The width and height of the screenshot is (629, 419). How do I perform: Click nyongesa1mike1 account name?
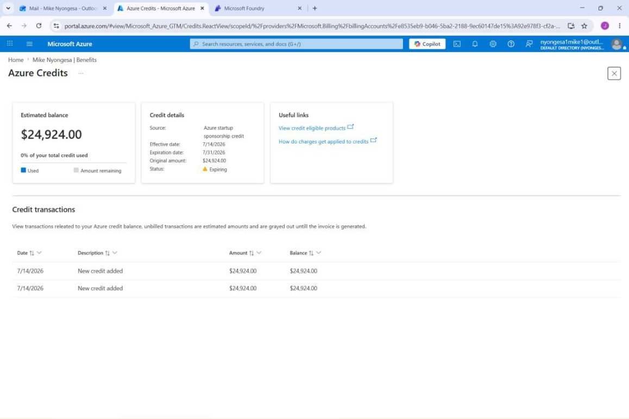[571, 42]
